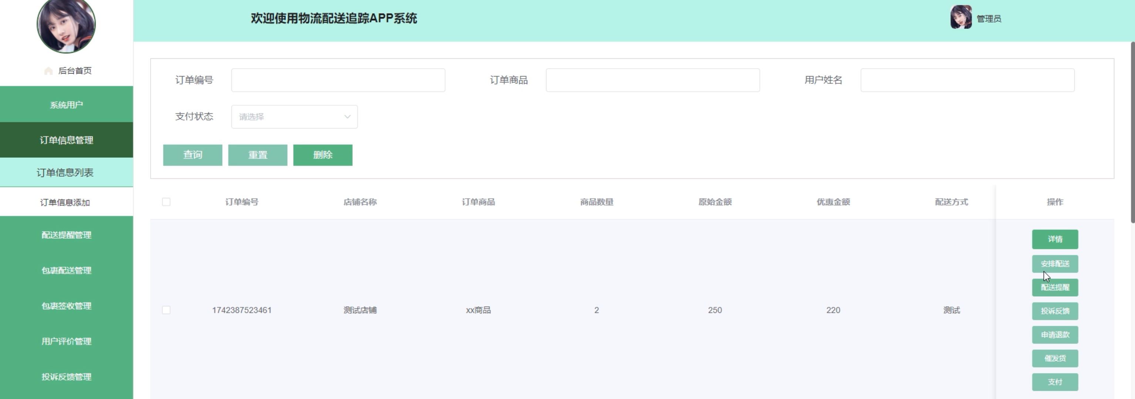Open 订单信息添加 submenu item
Screen dimensions: 1135x399
[x=65, y=202]
